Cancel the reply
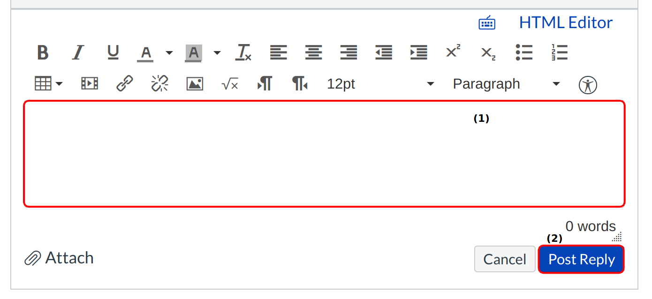652x299 pixels. click(x=505, y=259)
